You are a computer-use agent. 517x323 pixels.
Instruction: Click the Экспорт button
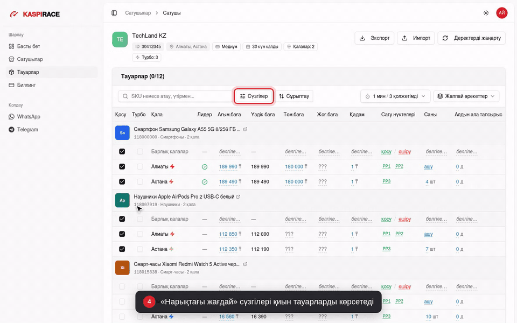[x=374, y=38]
